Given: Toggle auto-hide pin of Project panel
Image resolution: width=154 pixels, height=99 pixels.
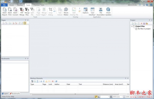Looking at the screenshot, I should 149,20.
